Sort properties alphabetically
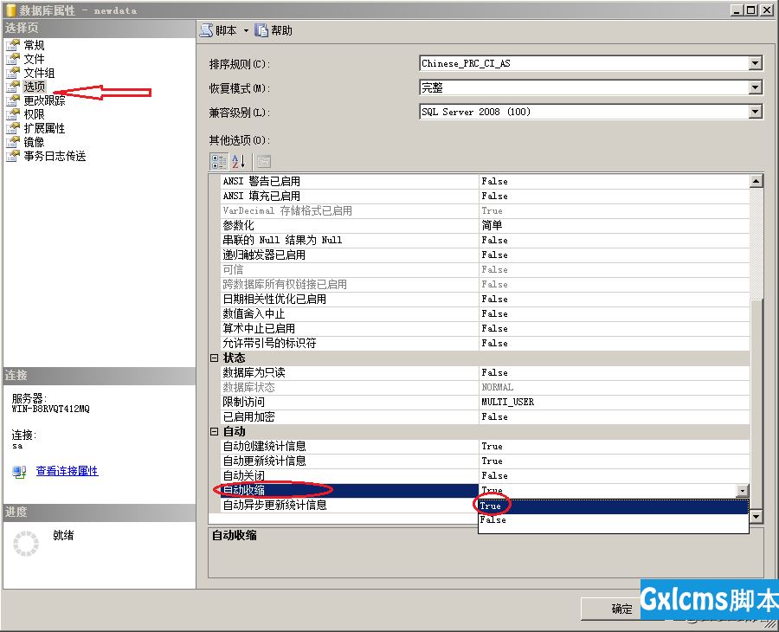Image resolution: width=779 pixels, height=632 pixels. (239, 162)
